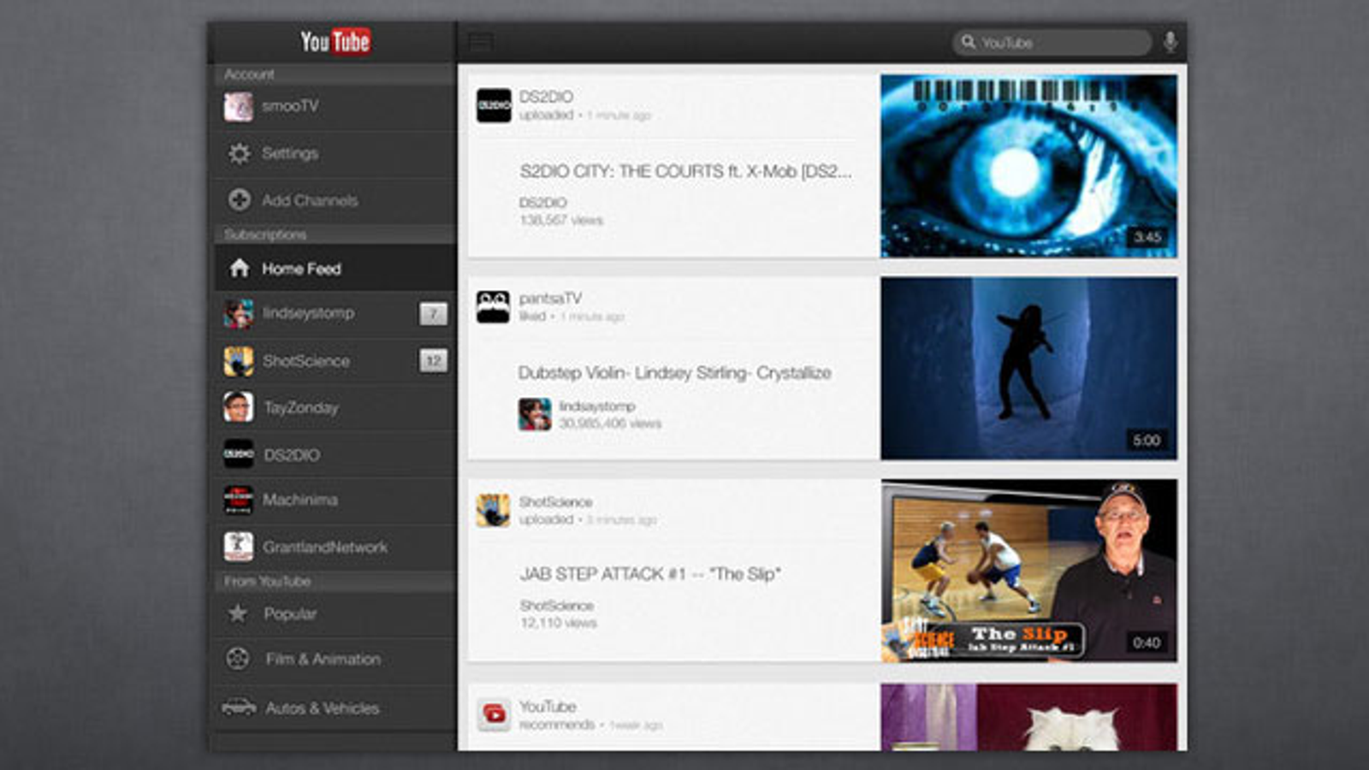The image size is (1369, 770).
Task: Tap DS2DIO channel name in first card
Action: (546, 97)
